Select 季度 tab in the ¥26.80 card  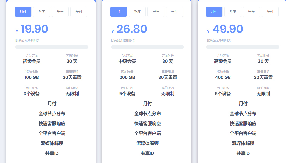point(137,12)
